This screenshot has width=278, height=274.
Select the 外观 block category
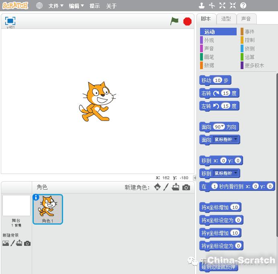(x=209, y=40)
